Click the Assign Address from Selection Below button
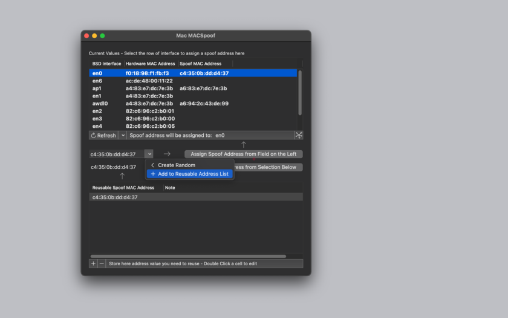The width and height of the screenshot is (508, 318). click(269, 167)
